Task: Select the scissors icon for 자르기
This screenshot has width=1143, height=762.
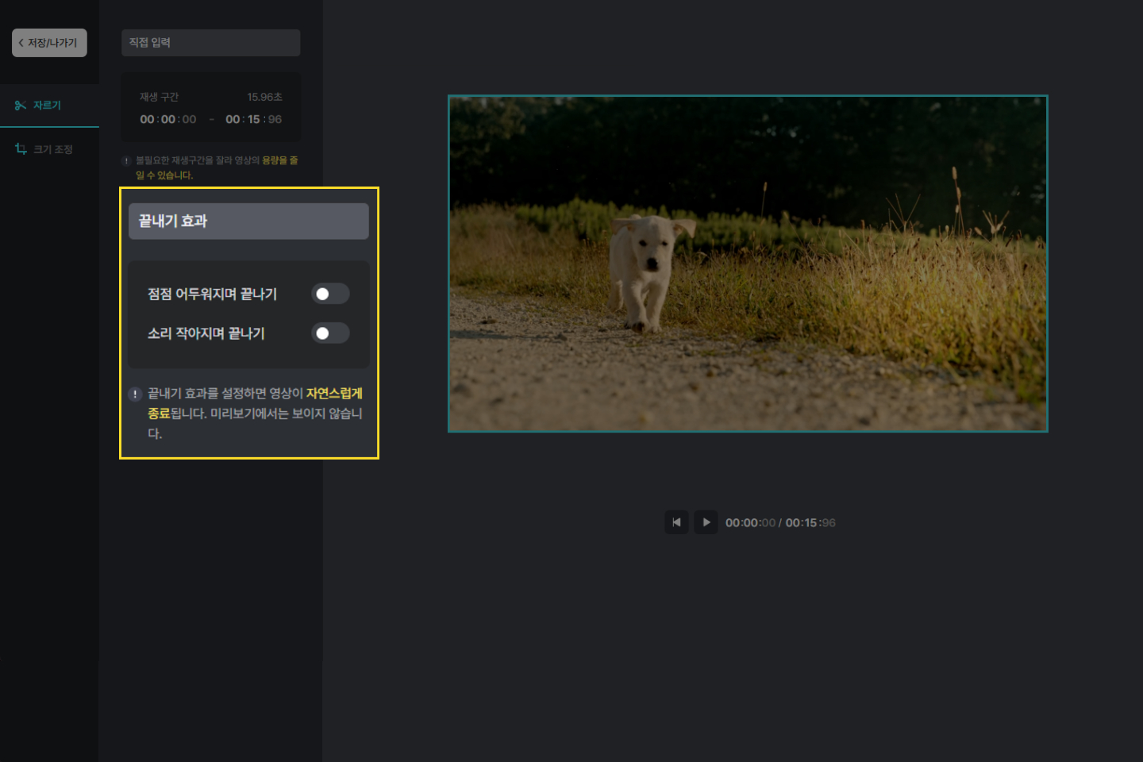Action: pyautogui.click(x=21, y=106)
